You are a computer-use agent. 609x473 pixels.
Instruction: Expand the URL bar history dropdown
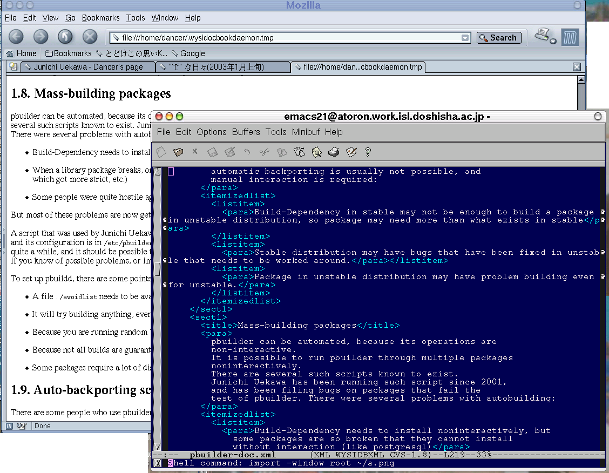pos(465,38)
